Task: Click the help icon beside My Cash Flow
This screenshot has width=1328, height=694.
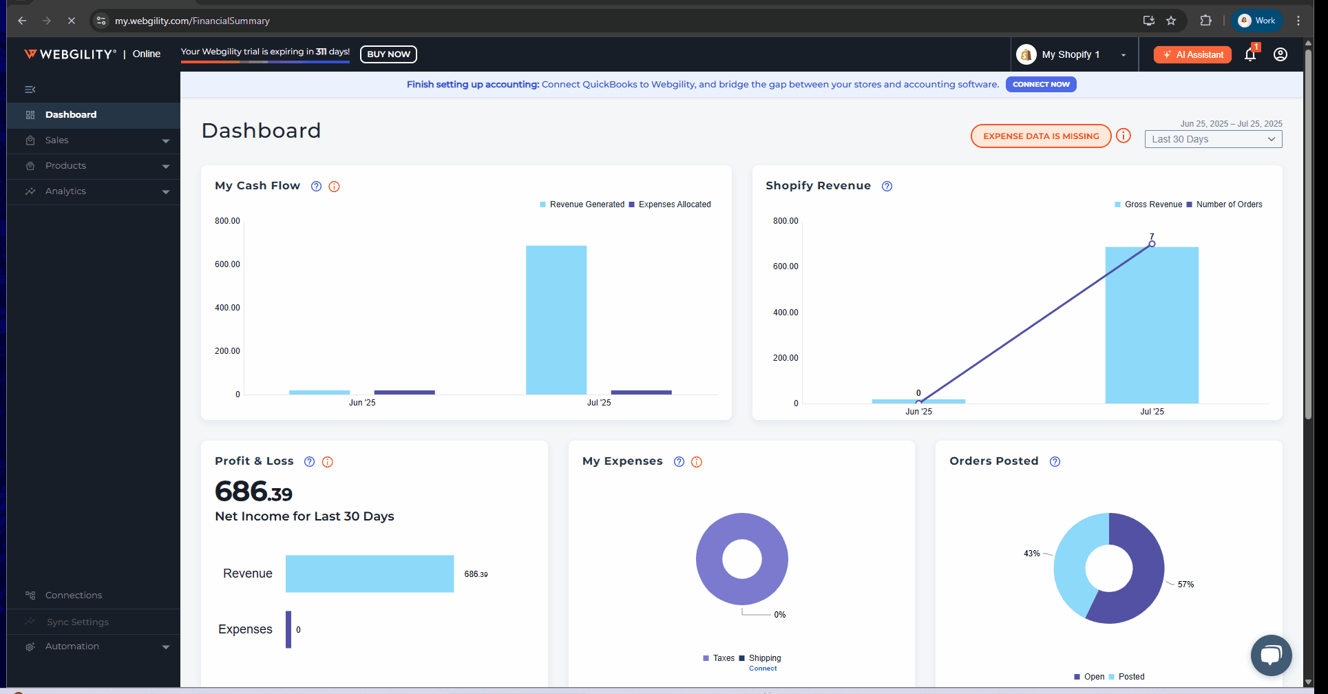Action: (x=316, y=187)
